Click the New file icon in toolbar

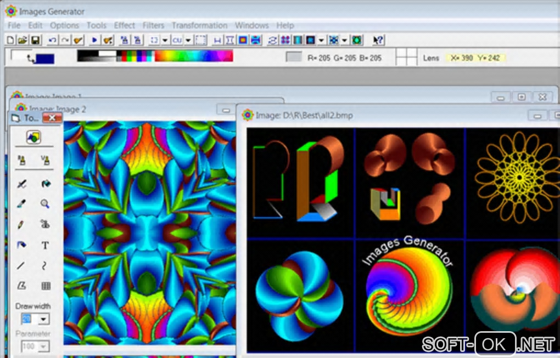pos(10,40)
